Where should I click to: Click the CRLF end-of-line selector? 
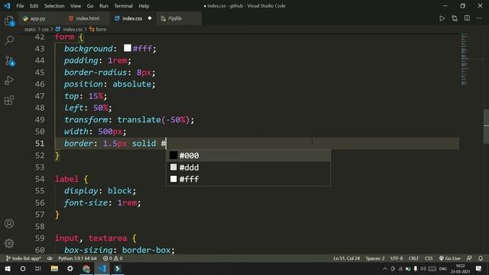[x=413, y=258]
